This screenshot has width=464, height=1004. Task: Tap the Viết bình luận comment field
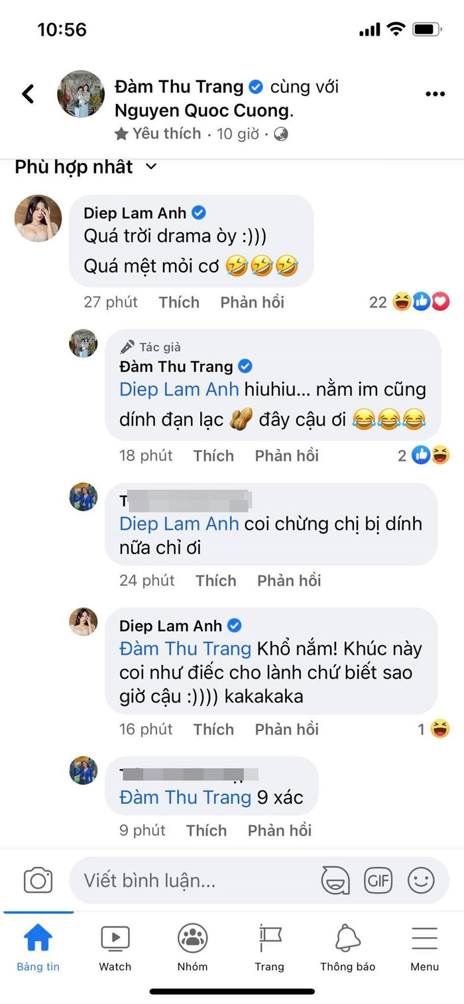coord(192,880)
